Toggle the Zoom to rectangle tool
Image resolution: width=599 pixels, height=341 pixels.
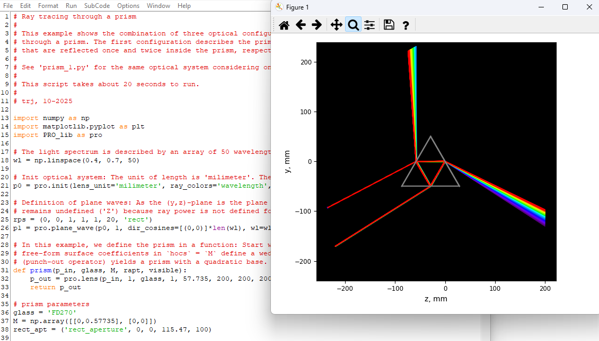(353, 25)
